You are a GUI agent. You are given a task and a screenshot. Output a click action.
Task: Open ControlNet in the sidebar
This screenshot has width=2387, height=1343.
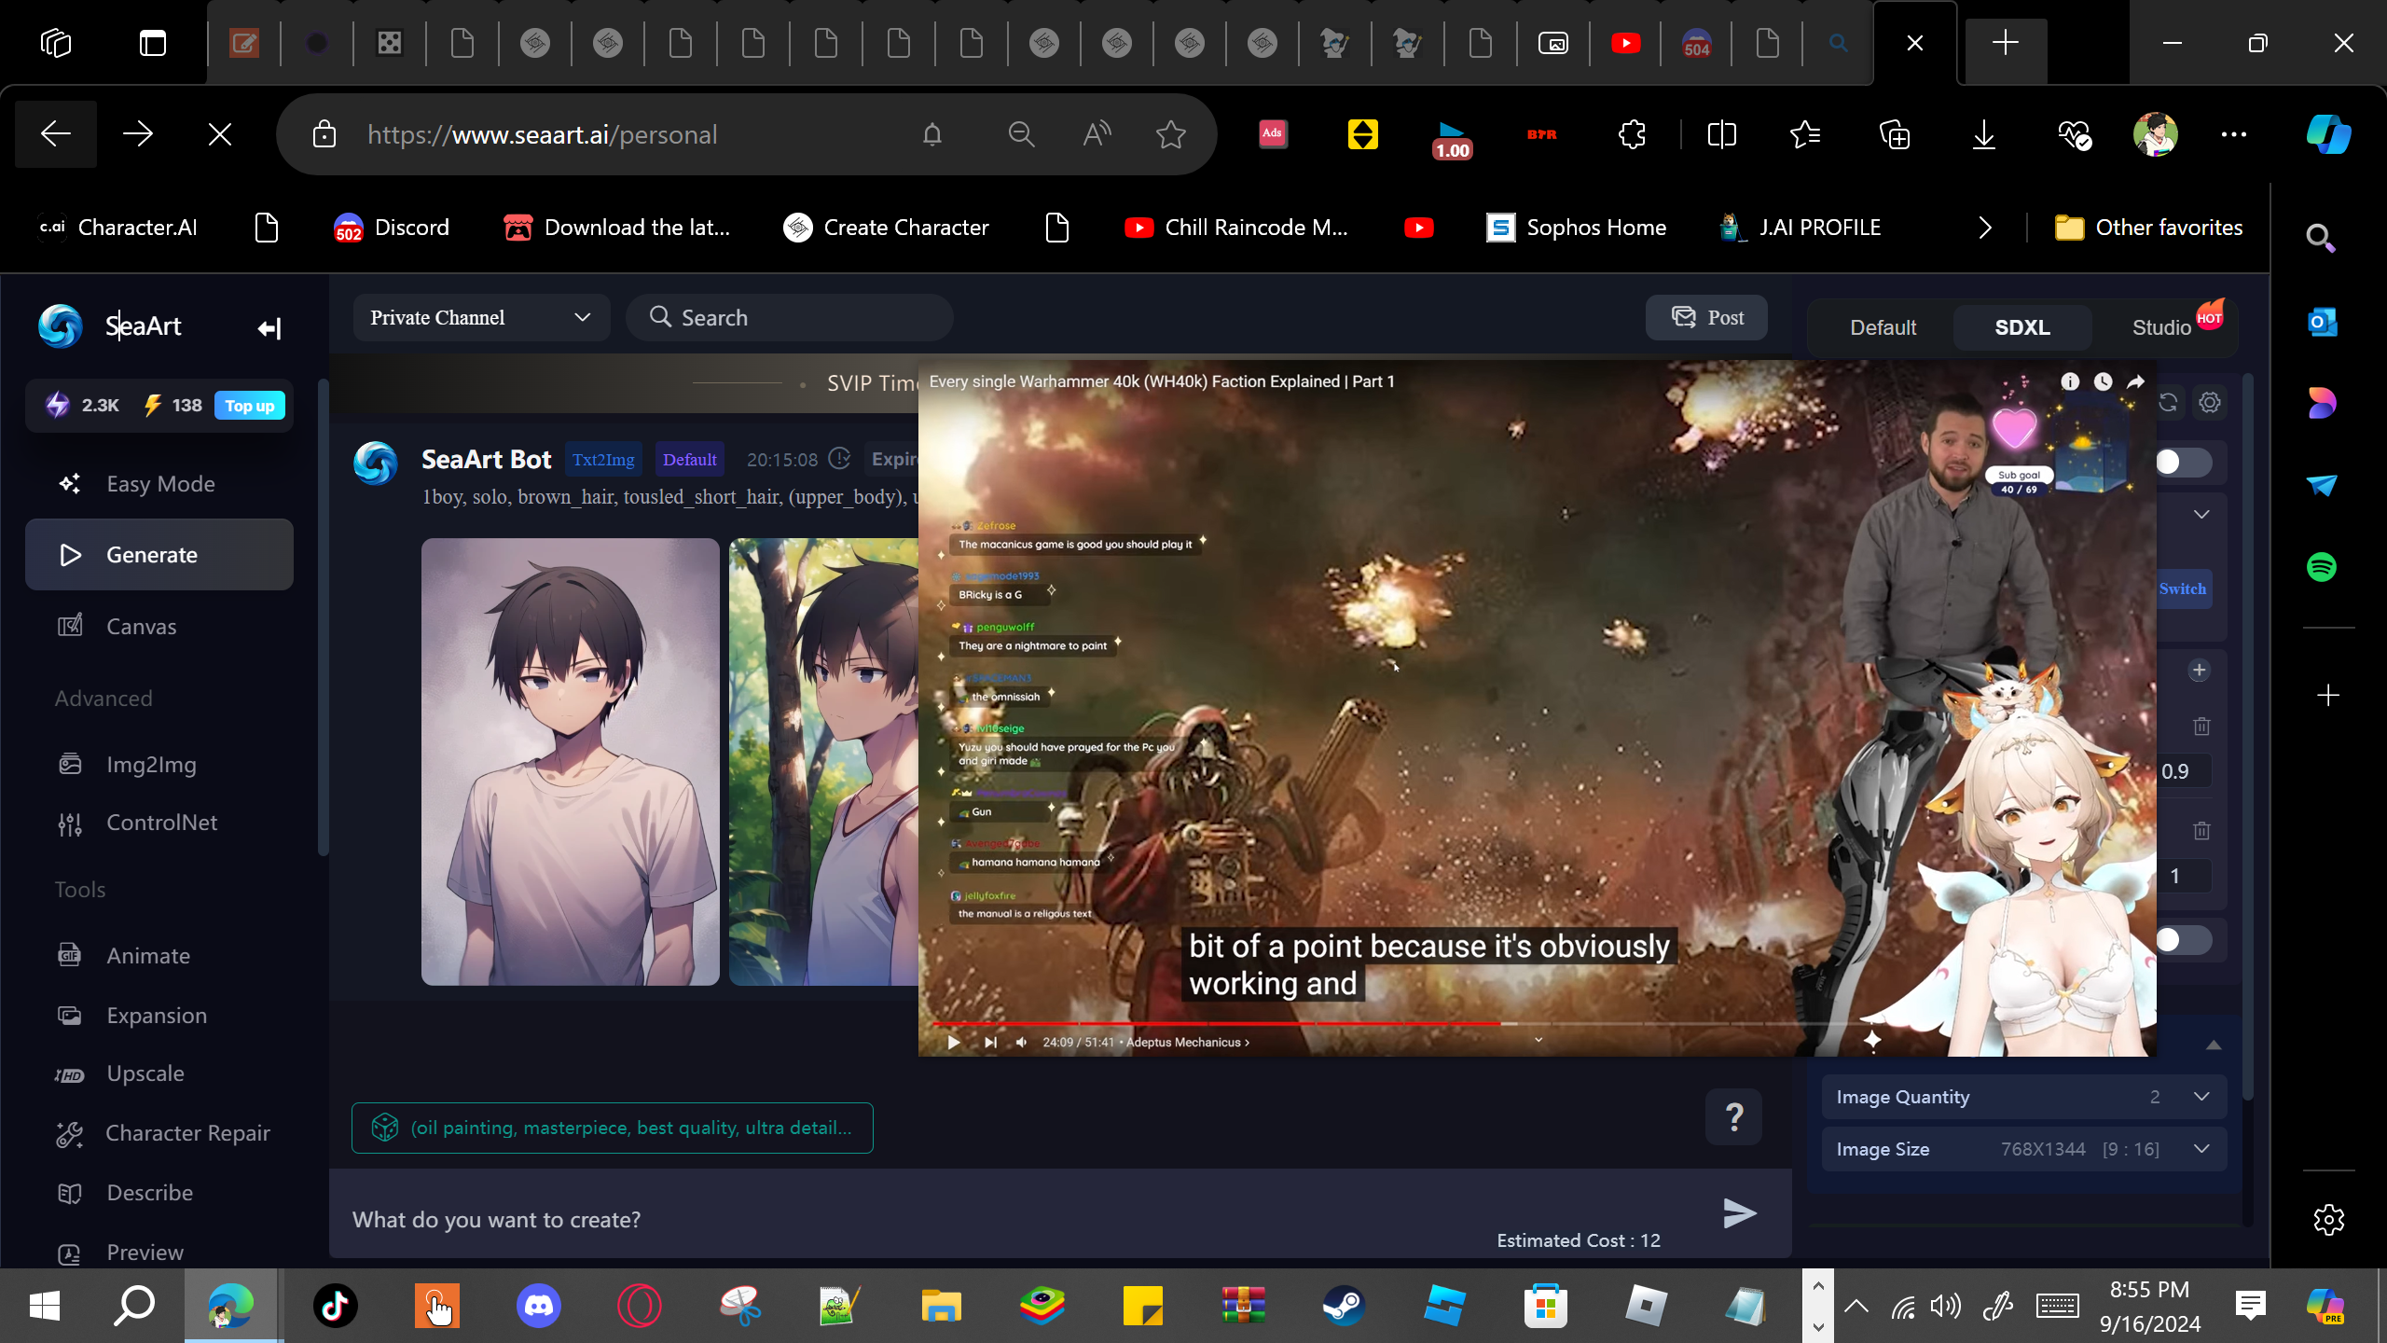(x=159, y=823)
